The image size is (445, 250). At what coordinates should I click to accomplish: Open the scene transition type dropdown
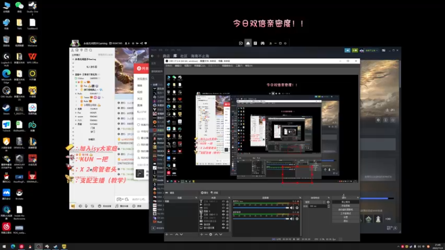point(314,202)
